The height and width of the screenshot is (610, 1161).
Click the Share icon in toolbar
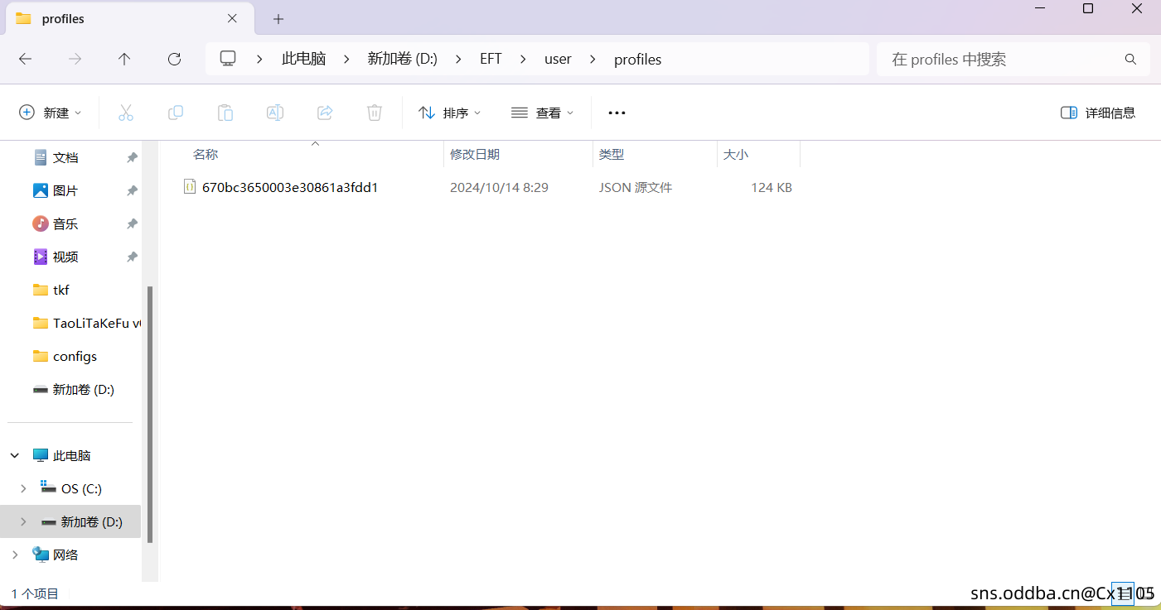(x=325, y=113)
